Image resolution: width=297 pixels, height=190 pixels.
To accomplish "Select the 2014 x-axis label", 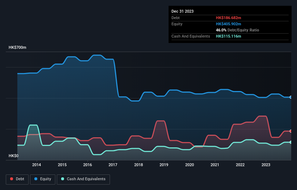I will (37, 165).
